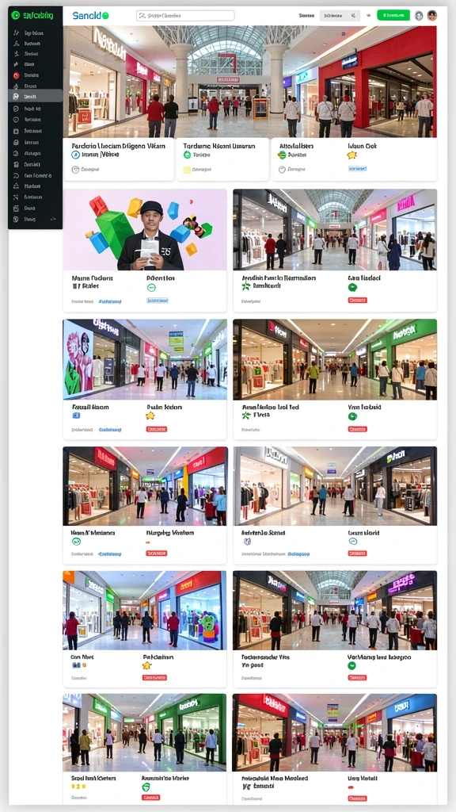The height and width of the screenshot is (812, 456).
Task: Click the yellow square icon in the second top card
Action: point(187,170)
